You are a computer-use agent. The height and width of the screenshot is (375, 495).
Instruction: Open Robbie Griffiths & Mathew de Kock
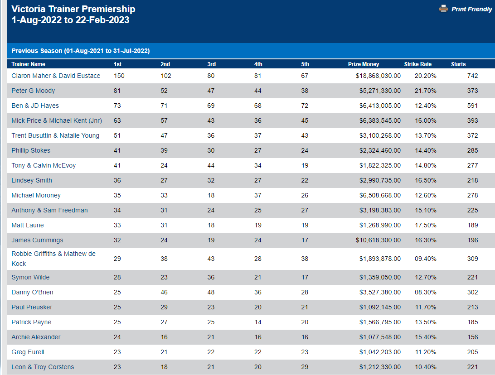point(53,254)
